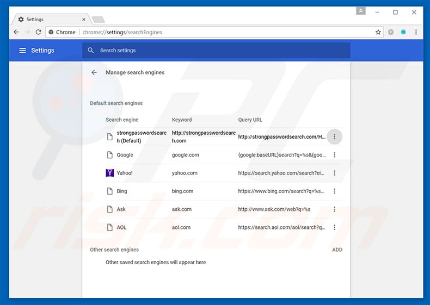Click ADD for other search engines
Image resolution: width=430 pixels, height=305 pixels.
coord(337,250)
